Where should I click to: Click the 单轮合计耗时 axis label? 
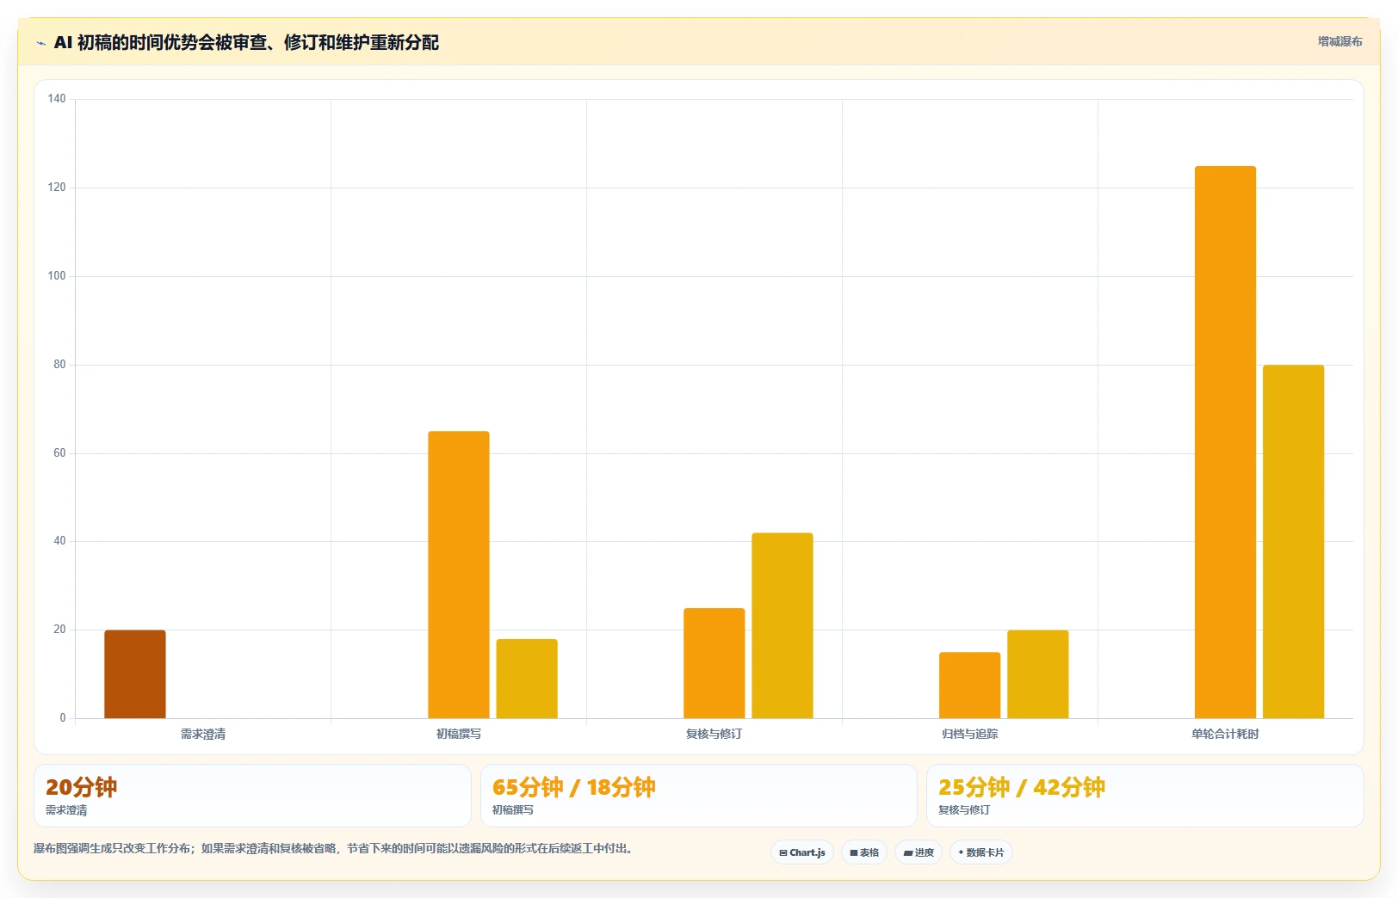pyautogui.click(x=1225, y=734)
